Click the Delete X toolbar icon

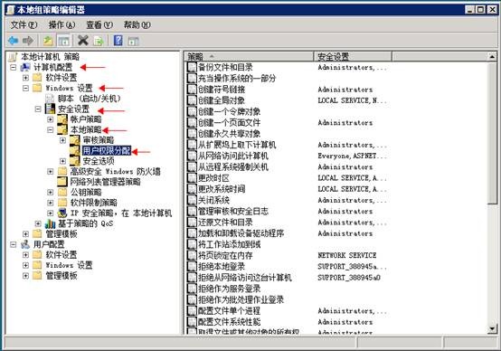(83, 41)
